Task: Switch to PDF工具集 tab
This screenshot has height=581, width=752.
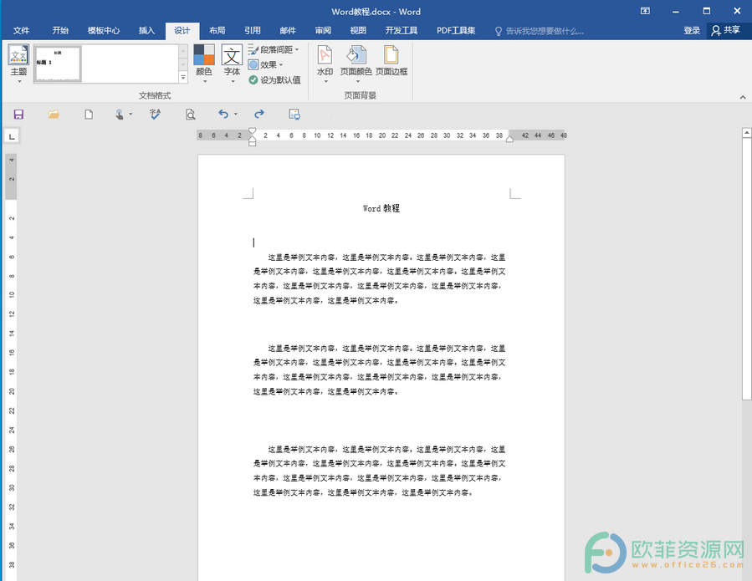Action: click(x=456, y=31)
